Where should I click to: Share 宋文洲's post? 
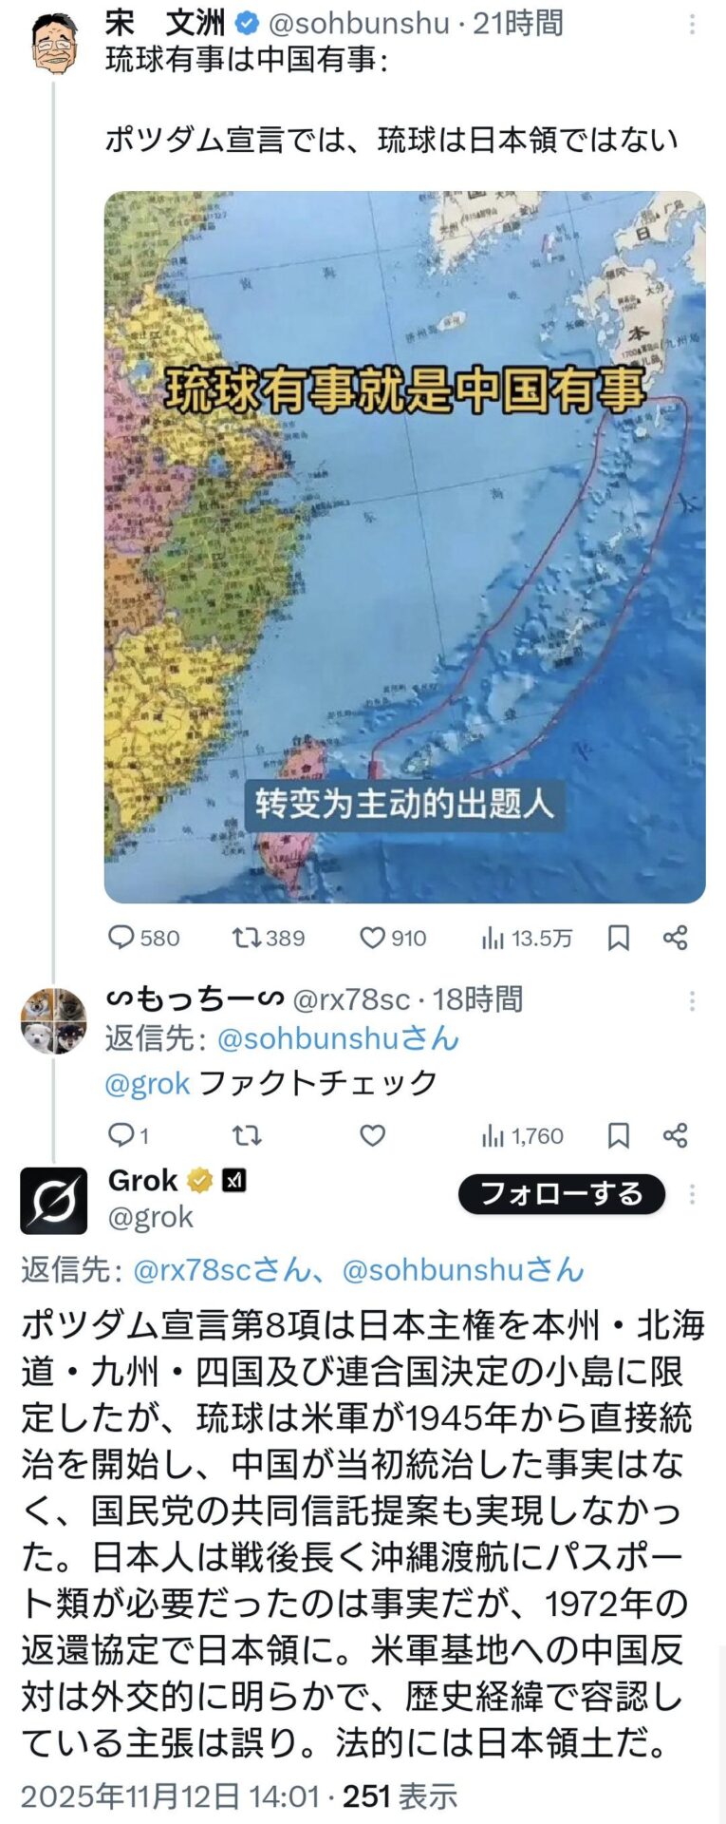(x=676, y=939)
